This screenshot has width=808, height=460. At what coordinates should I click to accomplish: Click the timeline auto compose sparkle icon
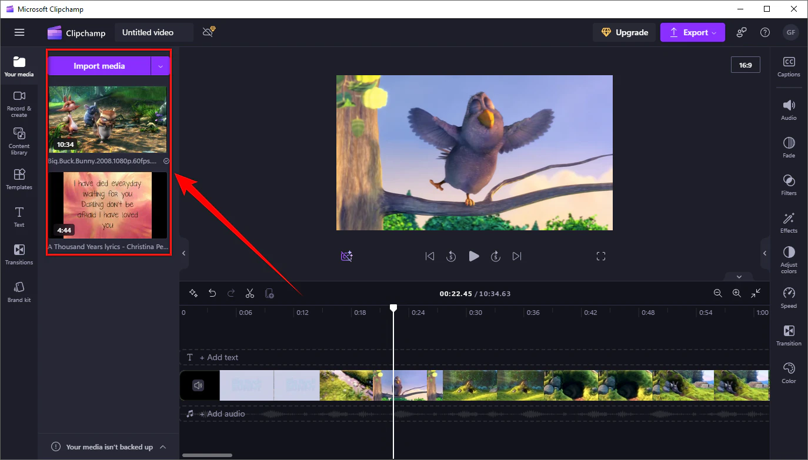(x=193, y=293)
